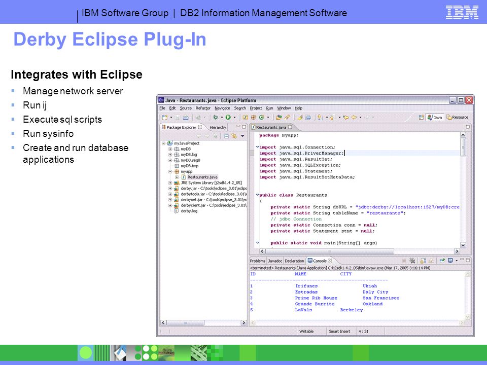Maximize the Restaurants.java editor area
This screenshot has width=487, height=365.
click(x=468, y=127)
